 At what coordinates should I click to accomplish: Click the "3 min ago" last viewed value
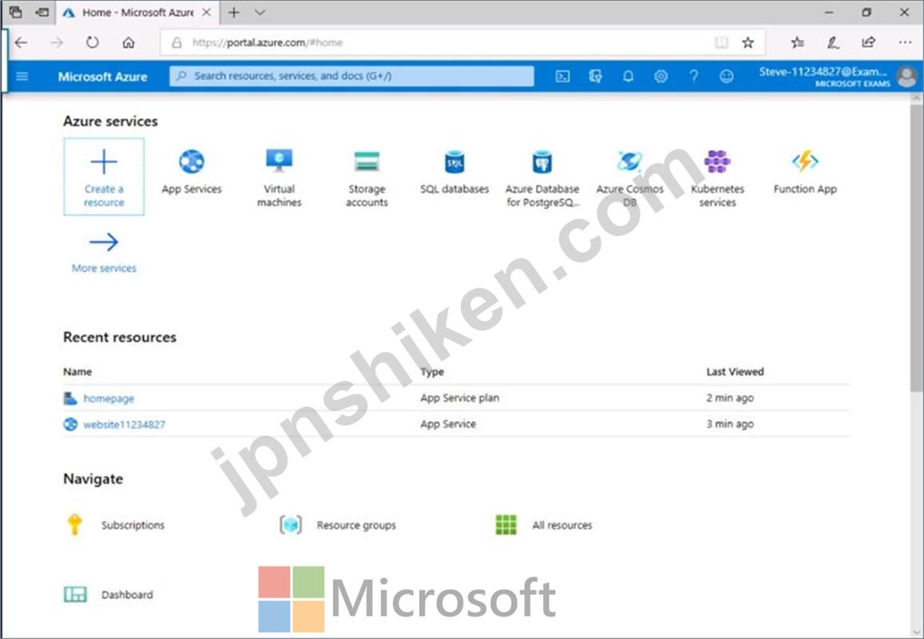pos(730,424)
